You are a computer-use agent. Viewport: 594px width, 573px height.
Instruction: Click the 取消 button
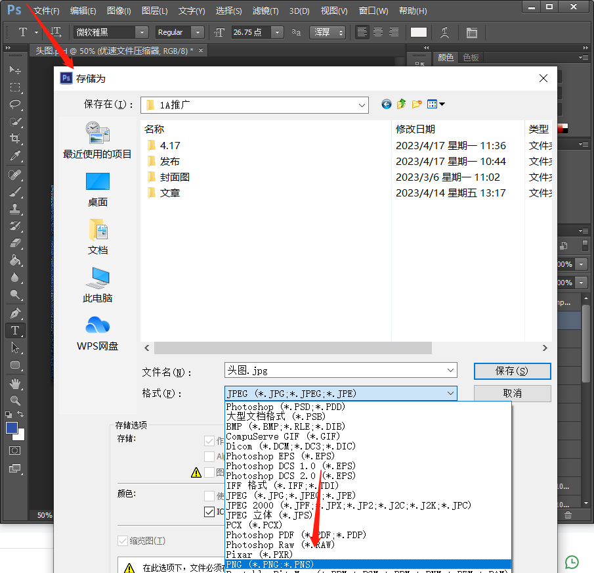512,393
